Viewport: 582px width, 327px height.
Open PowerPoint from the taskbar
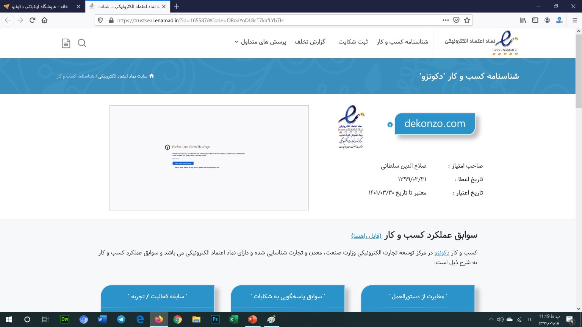coord(252,319)
